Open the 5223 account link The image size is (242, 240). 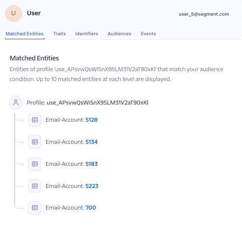point(92,186)
